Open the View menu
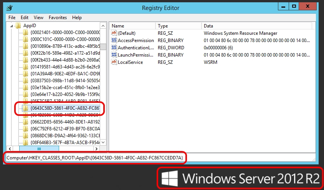This screenshot has height=190, width=324. pyautogui.click(x=38, y=18)
